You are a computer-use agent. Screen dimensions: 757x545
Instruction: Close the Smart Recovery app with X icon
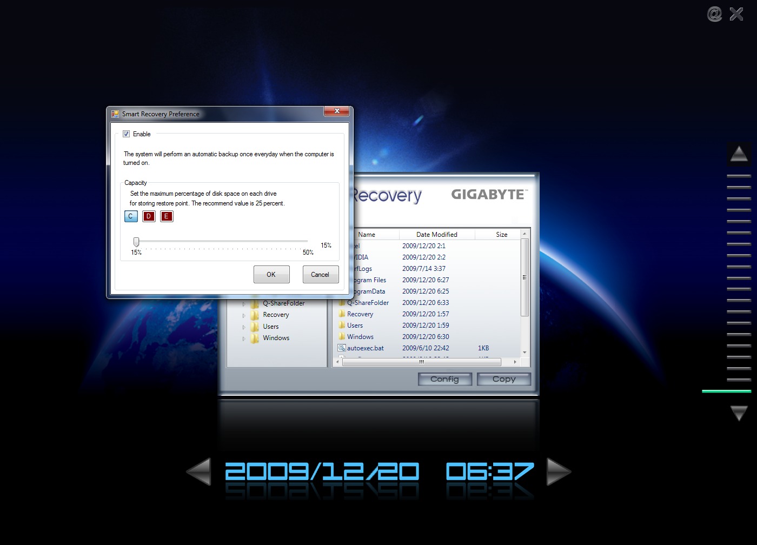click(x=736, y=14)
